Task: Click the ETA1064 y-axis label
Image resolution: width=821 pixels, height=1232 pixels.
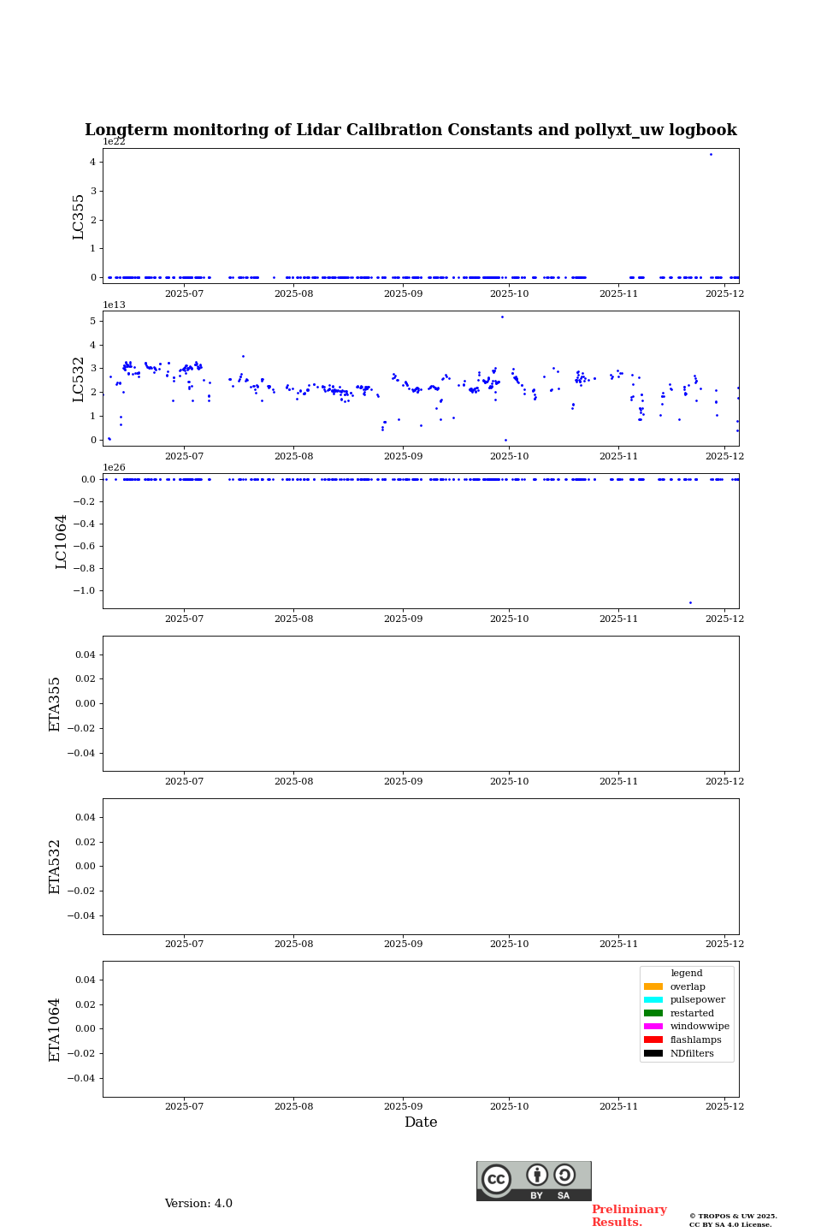Action: [x=55, y=1029]
